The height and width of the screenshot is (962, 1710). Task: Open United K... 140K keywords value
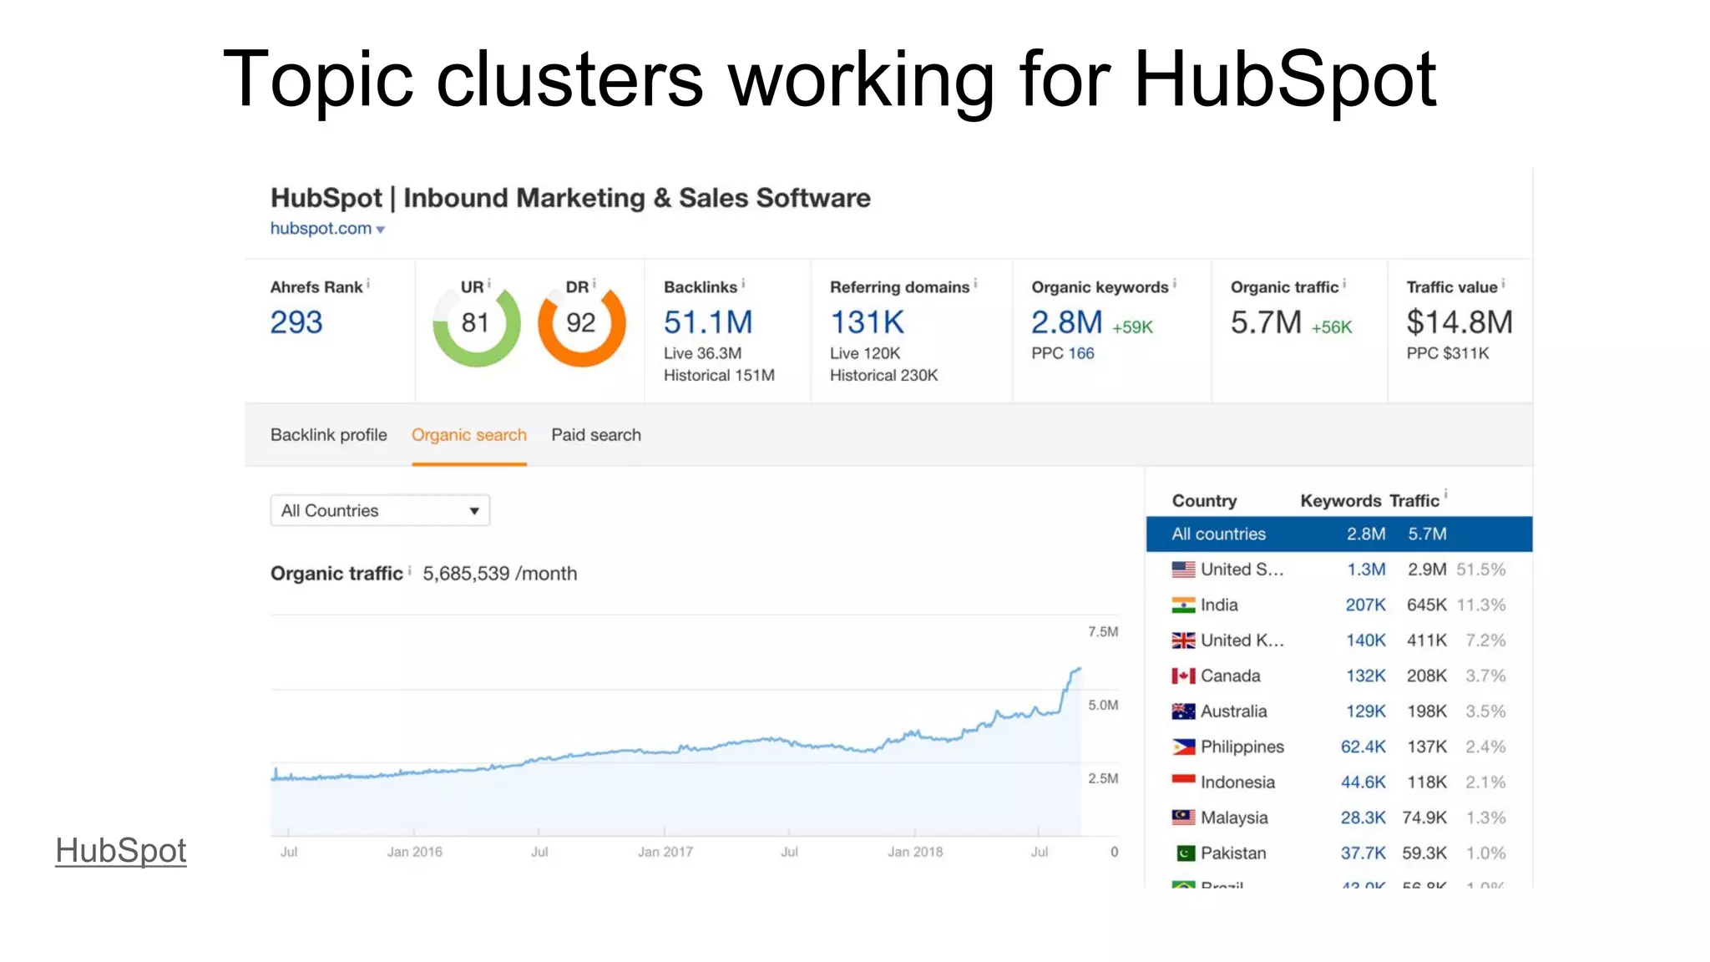pos(1365,640)
